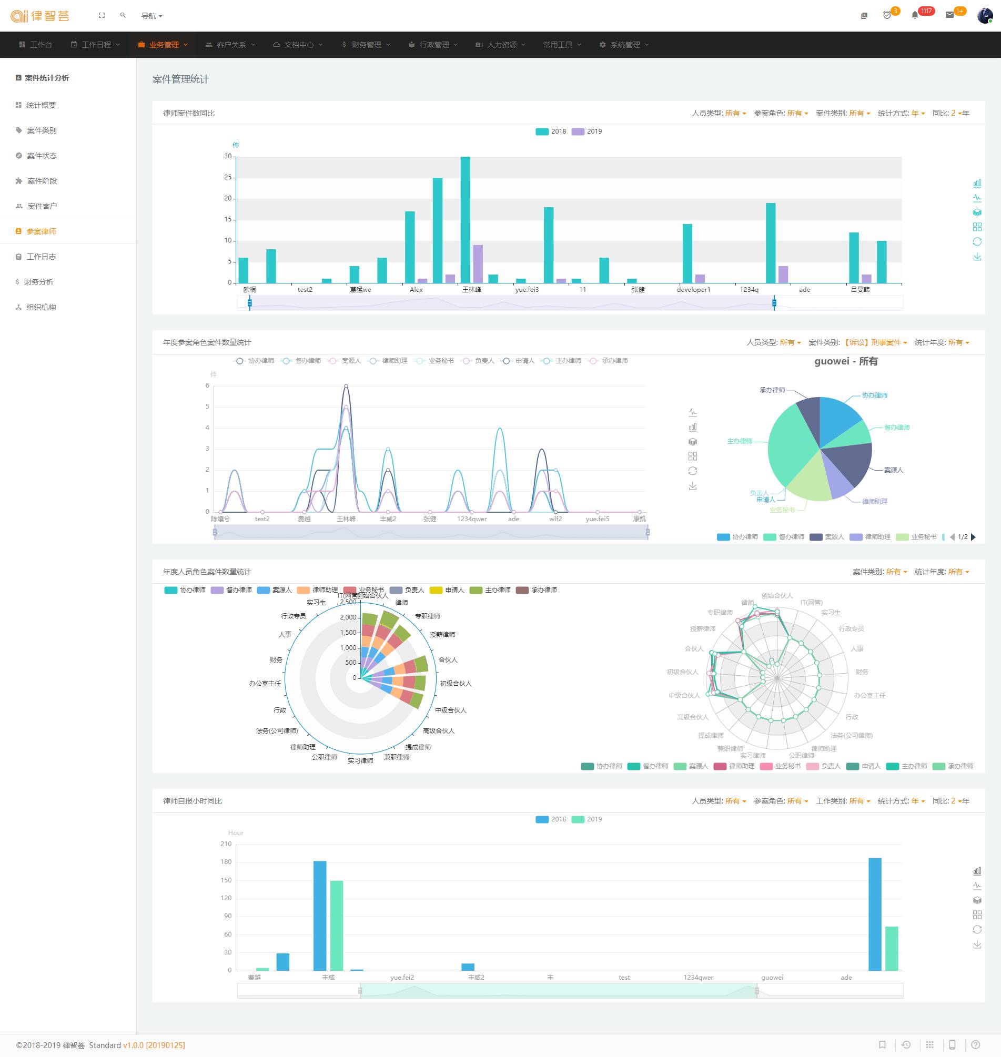Click left handle of first chart zoom slider

[250, 303]
